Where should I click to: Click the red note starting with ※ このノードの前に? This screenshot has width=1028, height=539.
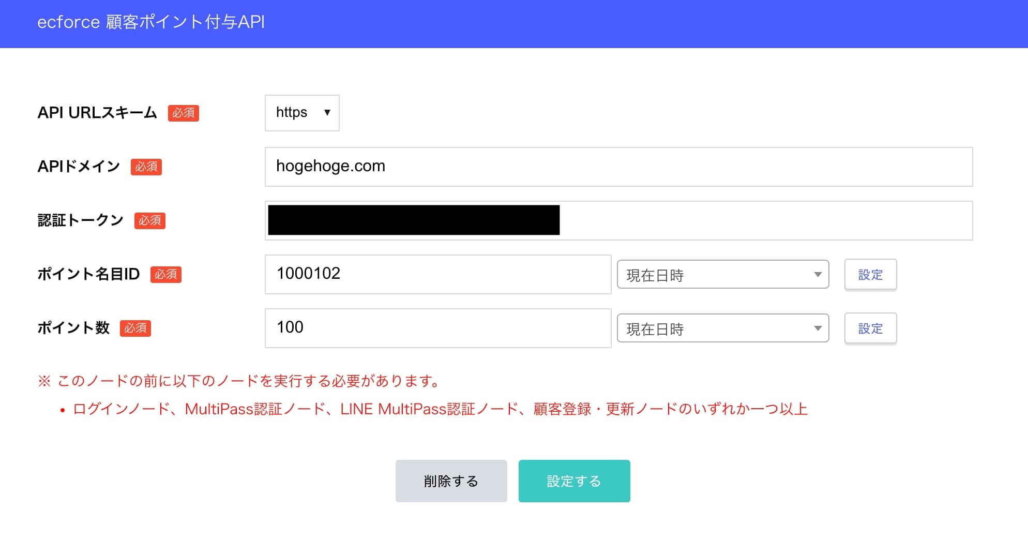coord(240,381)
